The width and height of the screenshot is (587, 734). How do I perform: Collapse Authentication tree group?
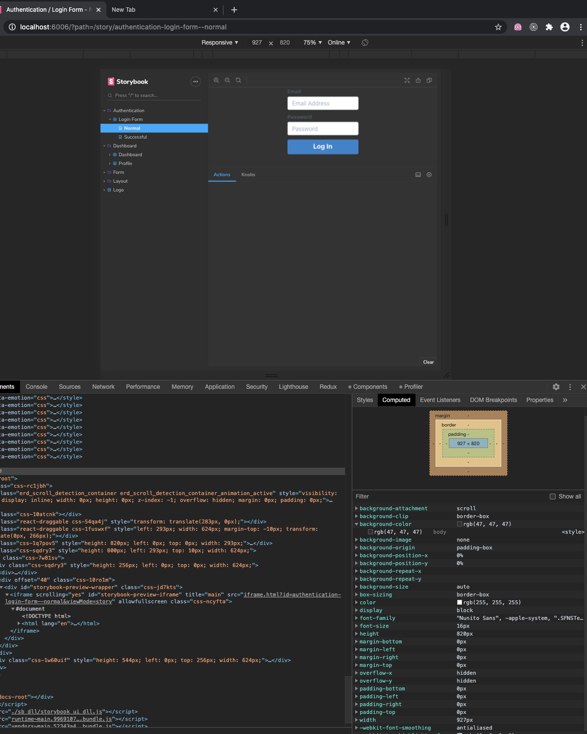click(x=104, y=111)
